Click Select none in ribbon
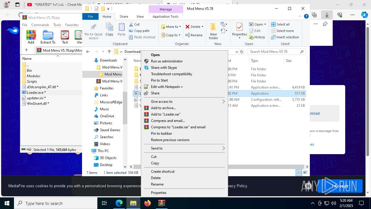371x209 pixels. 282,31
